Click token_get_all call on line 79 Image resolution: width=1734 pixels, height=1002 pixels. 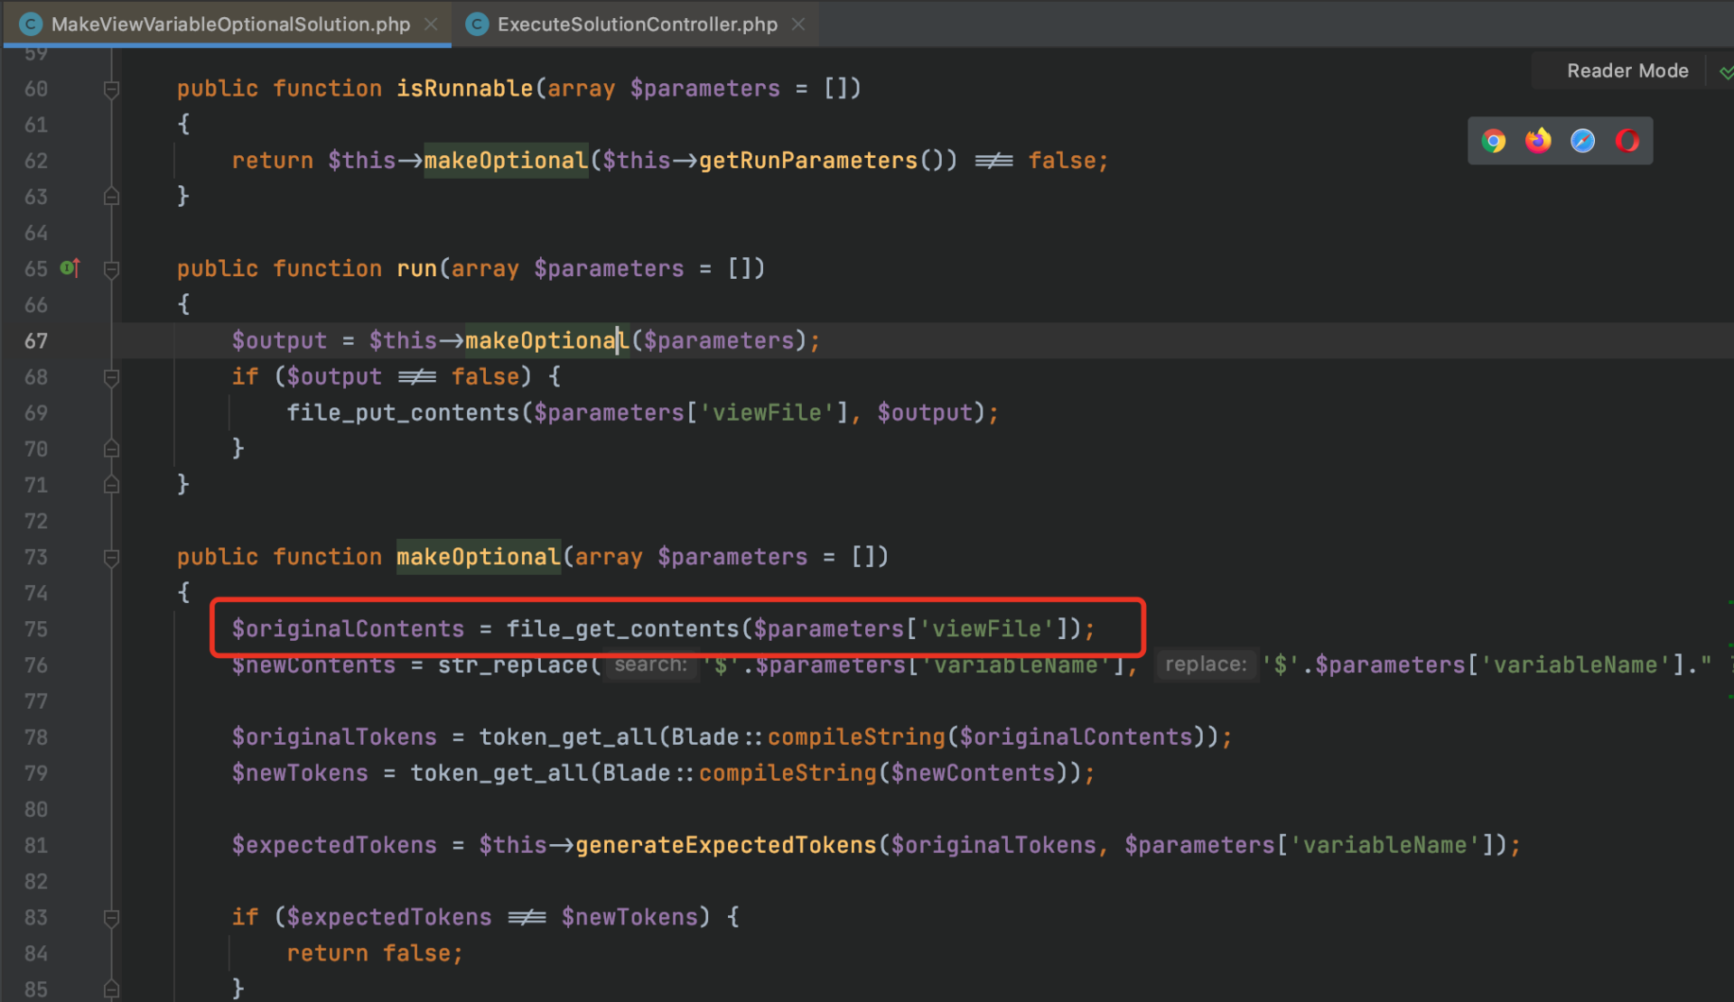[x=499, y=774]
